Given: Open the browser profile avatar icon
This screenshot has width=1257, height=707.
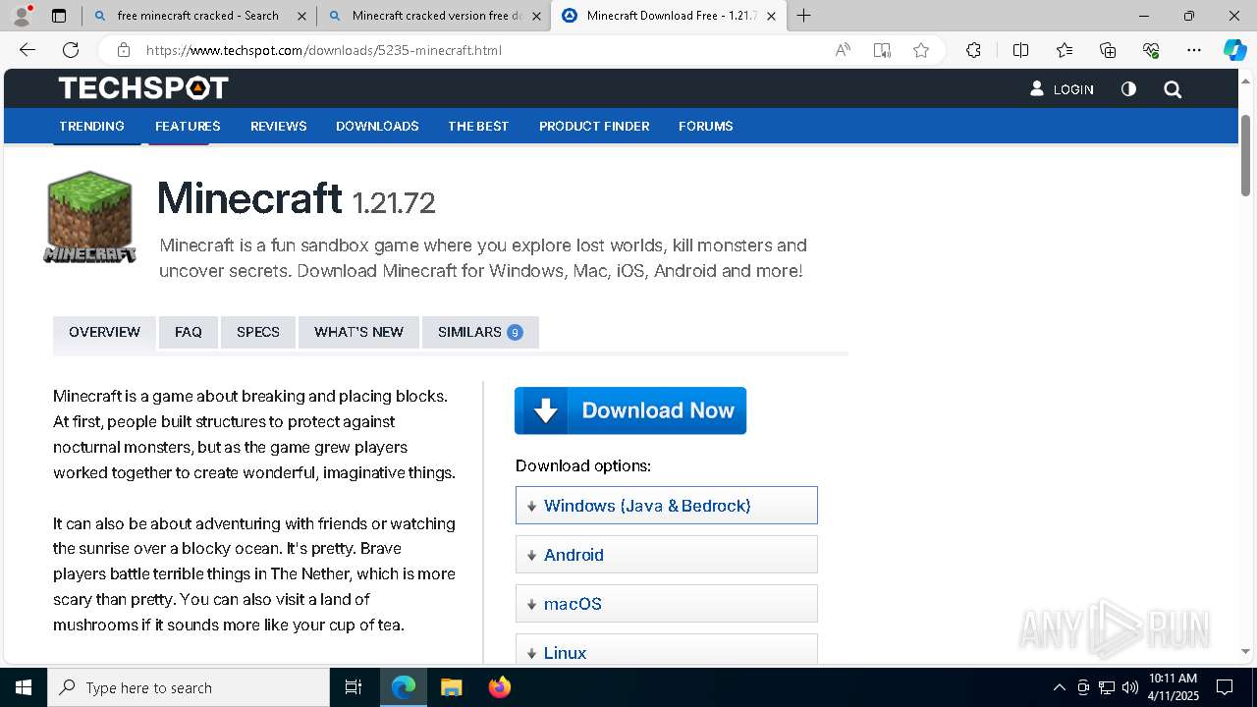Looking at the screenshot, I should 22,16.
